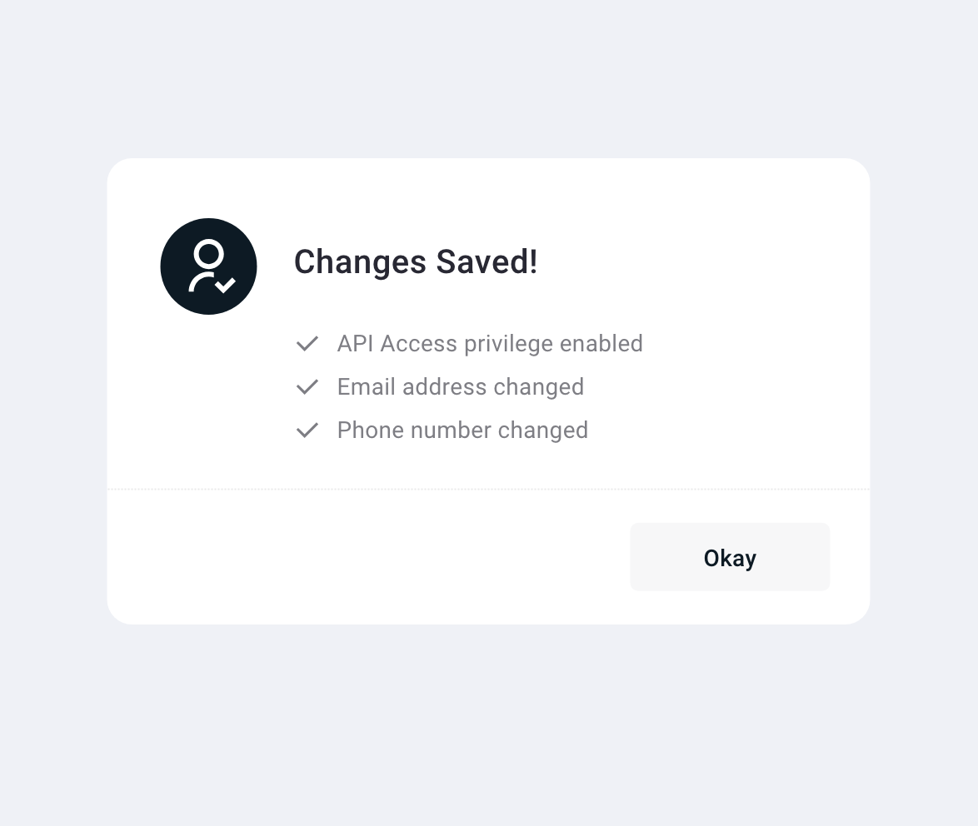Click the gray backdrop below the dialog
The height and width of the screenshot is (826, 978).
(488, 724)
